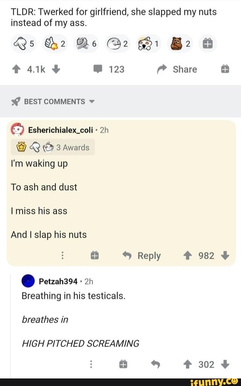Open more options on Petzah394's comment
Image resolution: width=241 pixels, height=386 pixels.
pyautogui.click(x=91, y=364)
